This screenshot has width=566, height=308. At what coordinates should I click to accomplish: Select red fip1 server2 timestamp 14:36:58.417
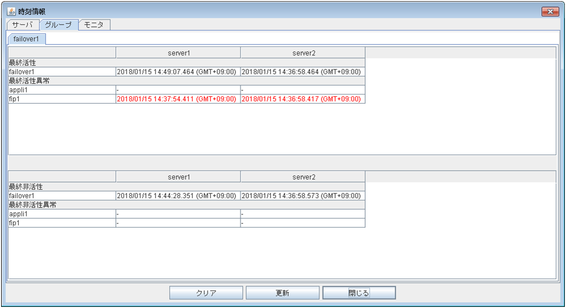(301, 99)
